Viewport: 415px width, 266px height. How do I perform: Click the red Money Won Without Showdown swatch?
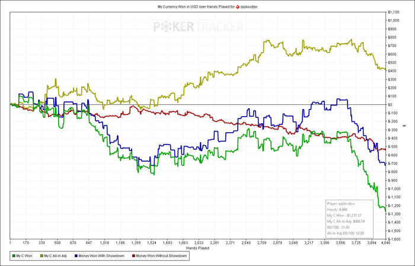coord(133,256)
